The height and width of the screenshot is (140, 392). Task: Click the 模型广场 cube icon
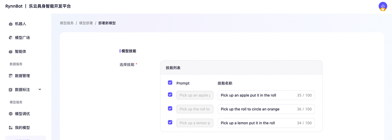click(x=10, y=38)
